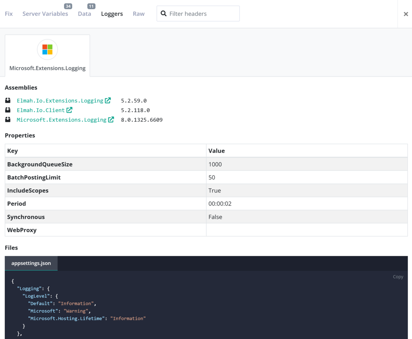Image resolution: width=412 pixels, height=339 pixels.
Task: Select the Period value 00:00:02
Action: coord(220,204)
